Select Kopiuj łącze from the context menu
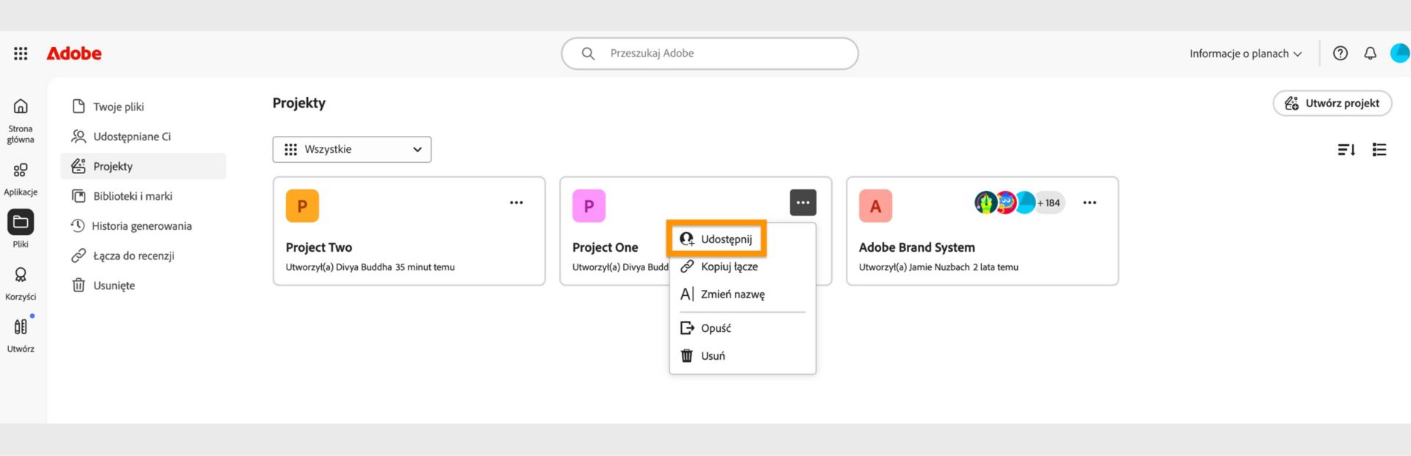 (730, 267)
